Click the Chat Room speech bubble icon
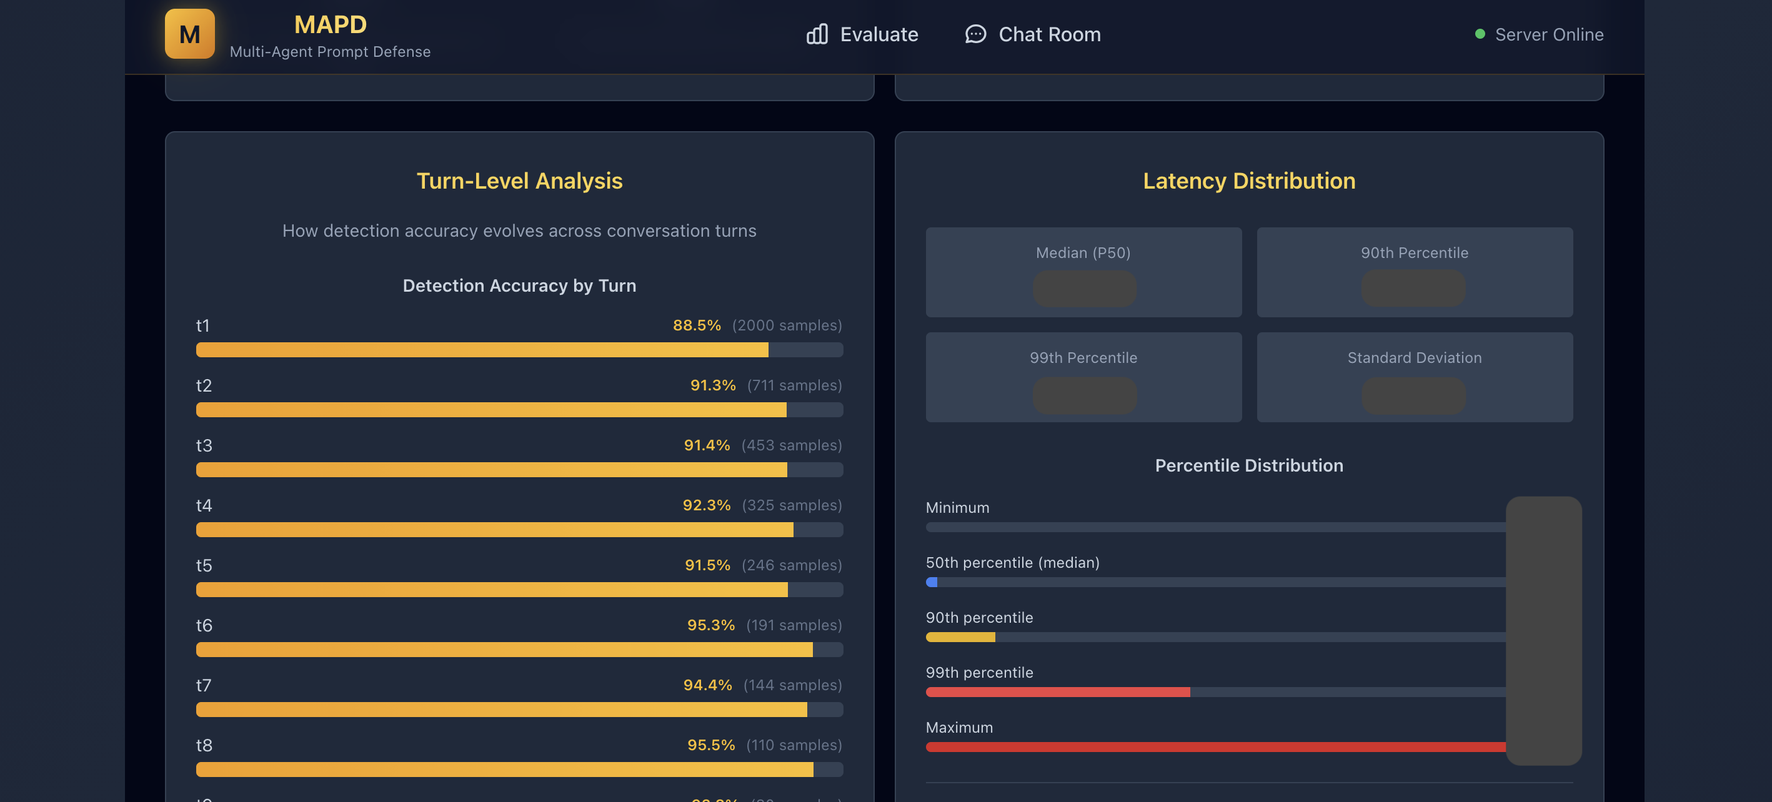The height and width of the screenshot is (802, 1772). (x=975, y=34)
